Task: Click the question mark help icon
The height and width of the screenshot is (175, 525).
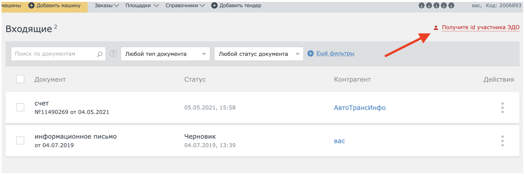Action: point(113,54)
